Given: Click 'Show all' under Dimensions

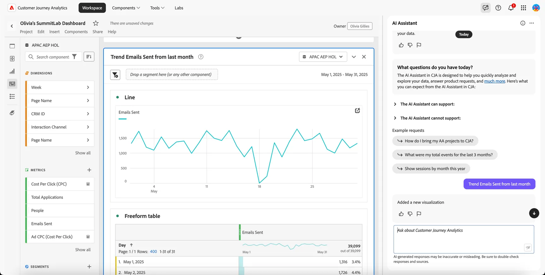Looking at the screenshot, I should coord(83,153).
